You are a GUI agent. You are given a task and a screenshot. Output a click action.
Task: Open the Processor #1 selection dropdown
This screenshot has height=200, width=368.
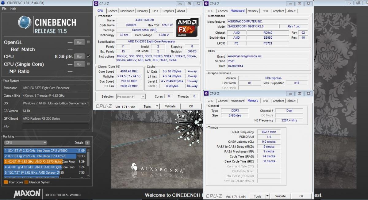point(131,97)
